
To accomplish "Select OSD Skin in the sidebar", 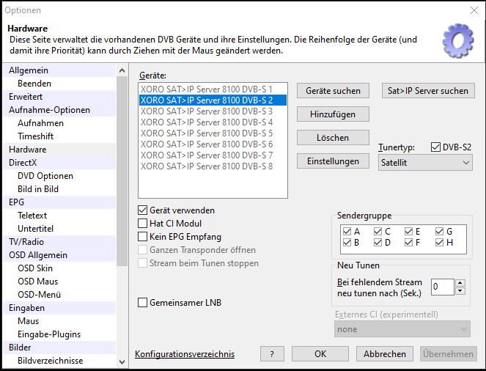I will tap(35, 268).
